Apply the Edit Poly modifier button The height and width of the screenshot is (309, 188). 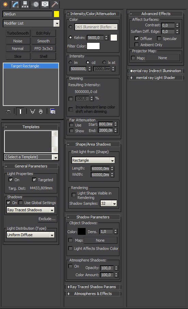tap(43, 33)
